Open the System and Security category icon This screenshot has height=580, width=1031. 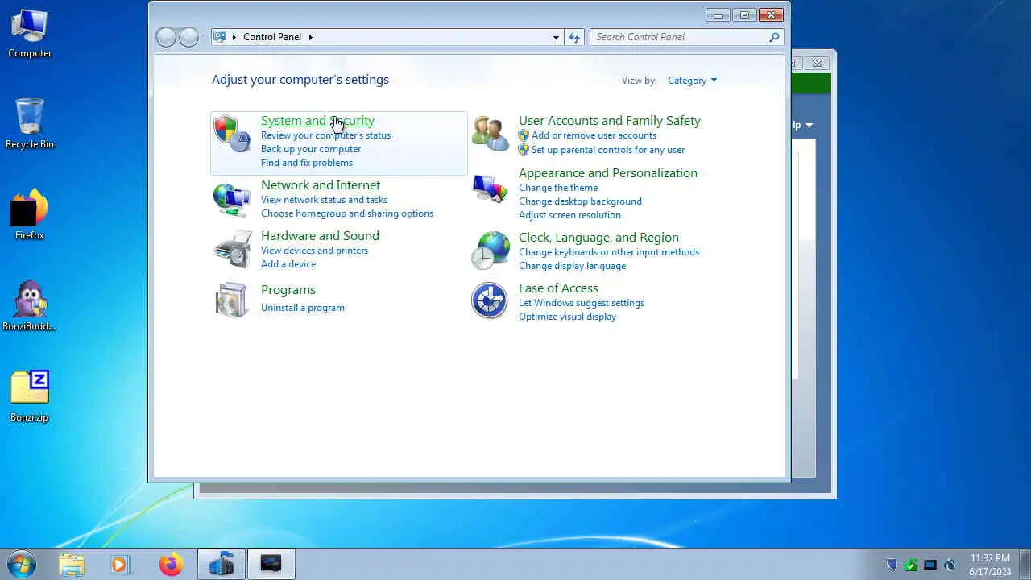(x=232, y=134)
